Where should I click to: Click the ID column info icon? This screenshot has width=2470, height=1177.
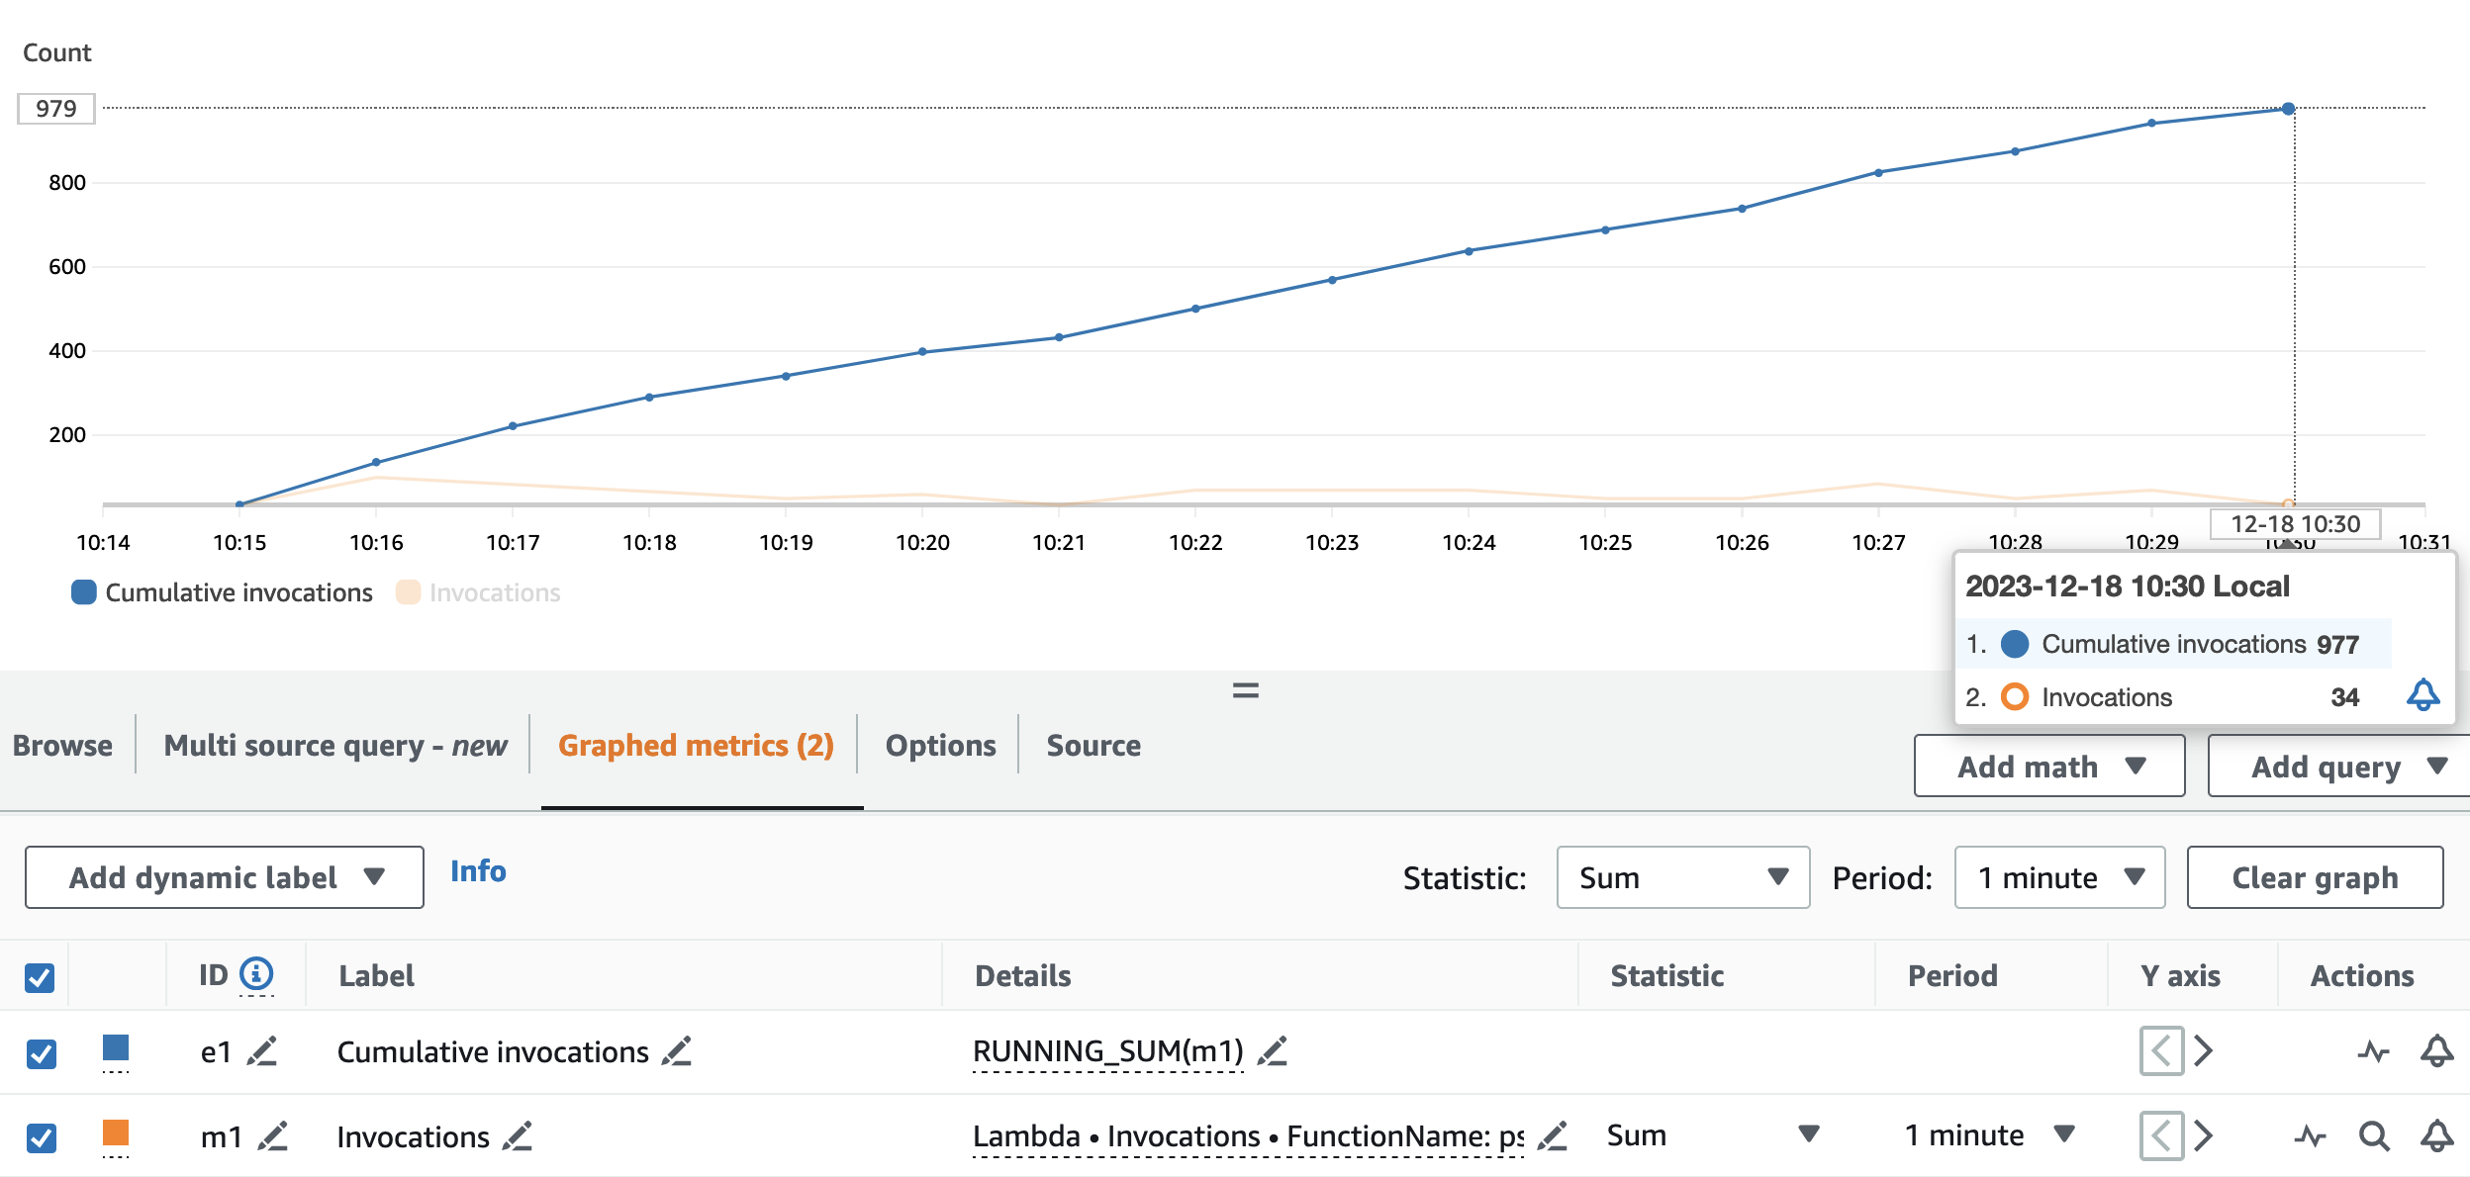[256, 974]
